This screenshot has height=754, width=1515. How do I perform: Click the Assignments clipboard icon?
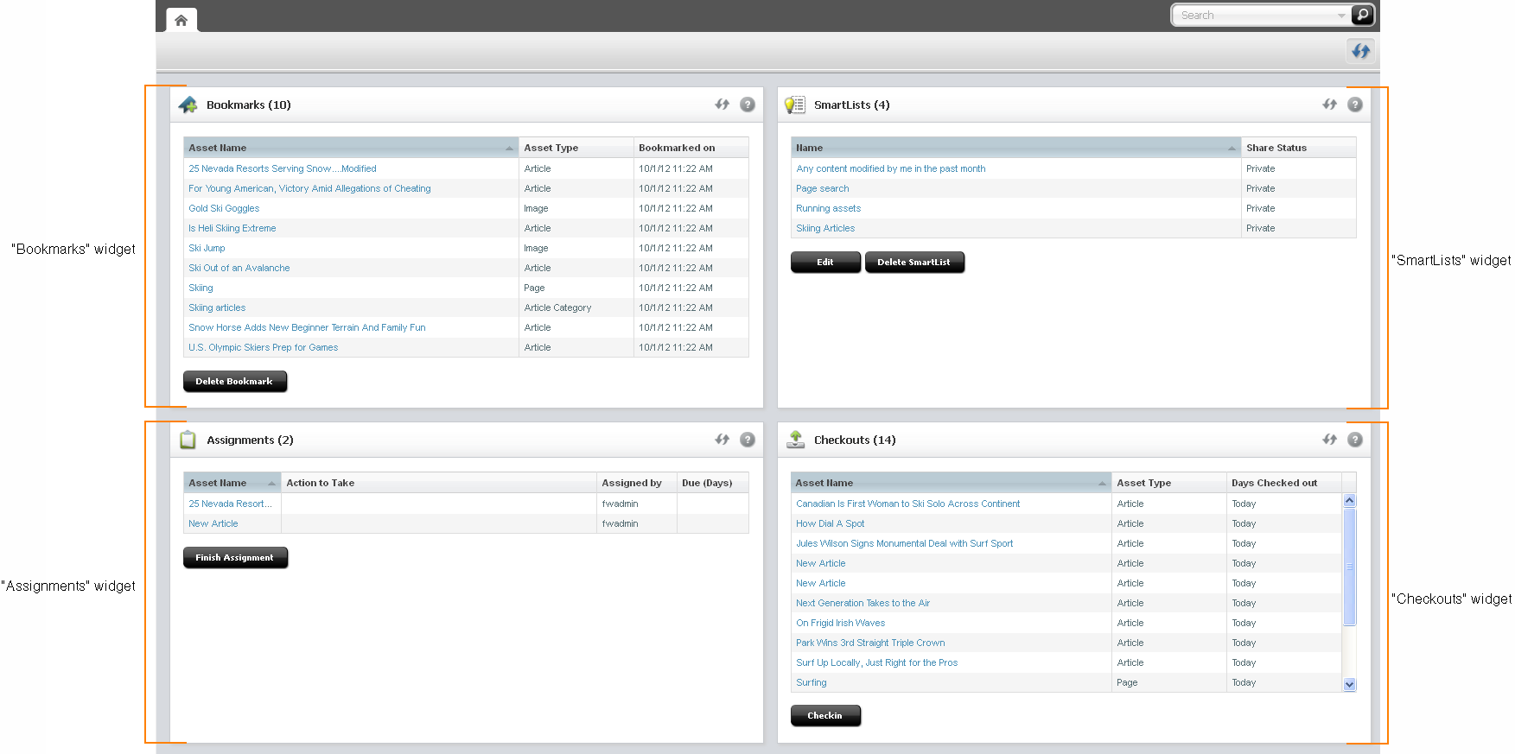[x=188, y=440]
